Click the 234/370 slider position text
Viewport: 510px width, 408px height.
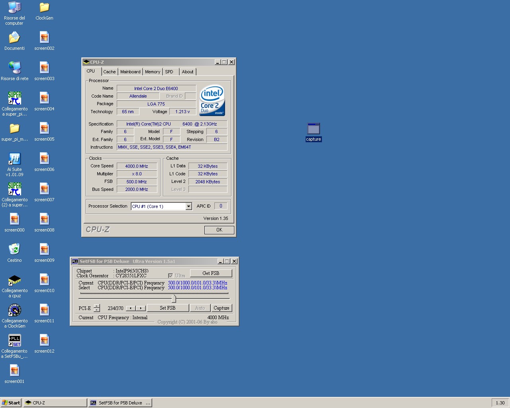116,308
